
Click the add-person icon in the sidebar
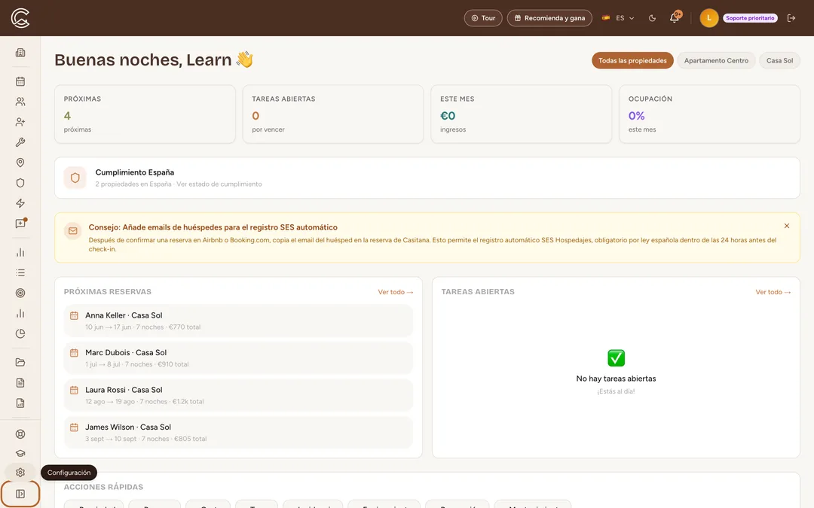tap(20, 122)
